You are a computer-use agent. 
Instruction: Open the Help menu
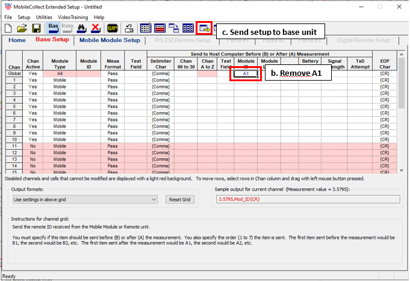click(x=99, y=17)
